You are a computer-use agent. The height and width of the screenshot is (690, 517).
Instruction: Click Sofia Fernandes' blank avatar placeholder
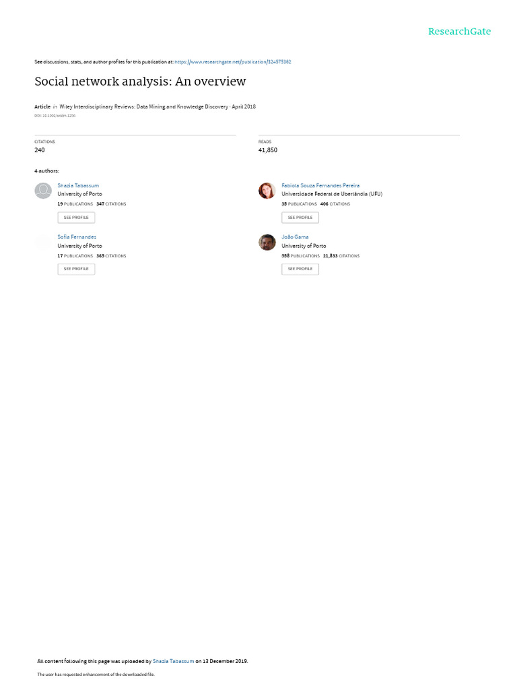click(43, 242)
